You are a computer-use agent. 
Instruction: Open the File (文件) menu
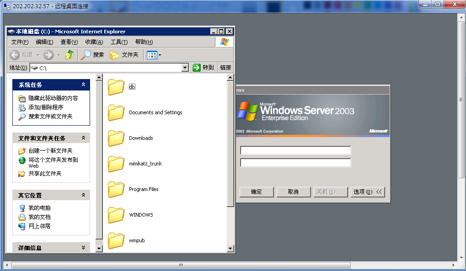(20, 42)
